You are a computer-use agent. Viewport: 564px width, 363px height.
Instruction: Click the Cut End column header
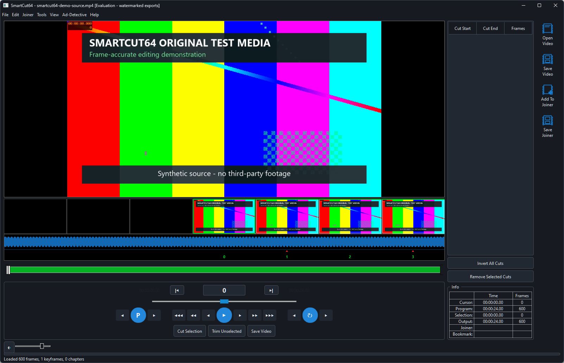pos(490,28)
